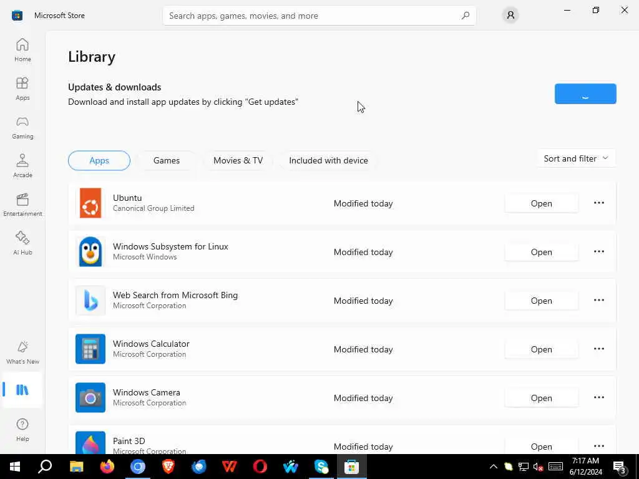This screenshot has width=639, height=479.
Task: Click the Windows Start button
Action: (15, 467)
